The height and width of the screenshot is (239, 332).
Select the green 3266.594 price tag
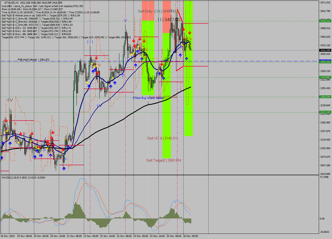point(325,97)
